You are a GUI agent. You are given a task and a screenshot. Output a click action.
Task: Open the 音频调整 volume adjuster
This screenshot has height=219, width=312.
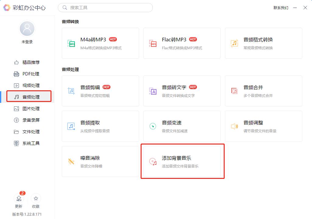[x=263, y=126]
